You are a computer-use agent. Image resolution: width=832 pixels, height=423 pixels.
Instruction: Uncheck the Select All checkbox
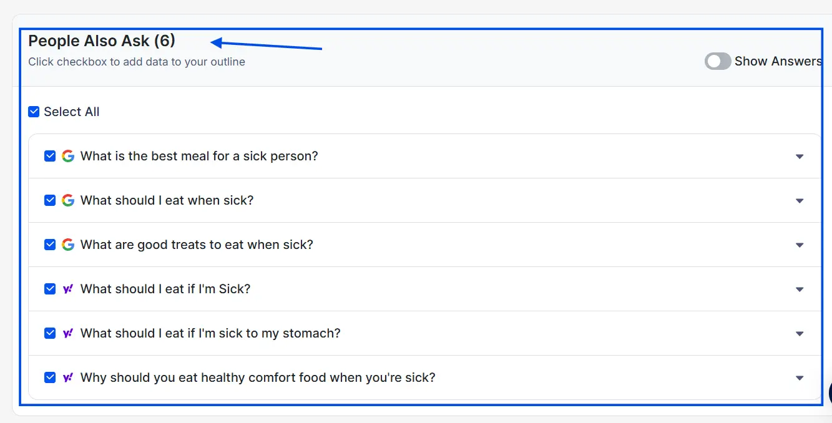pyautogui.click(x=34, y=112)
